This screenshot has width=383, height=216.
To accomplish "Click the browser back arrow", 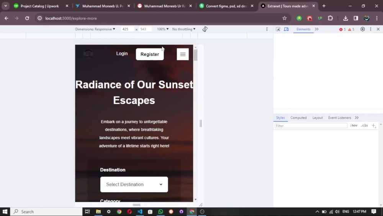I will (x=7, y=18).
